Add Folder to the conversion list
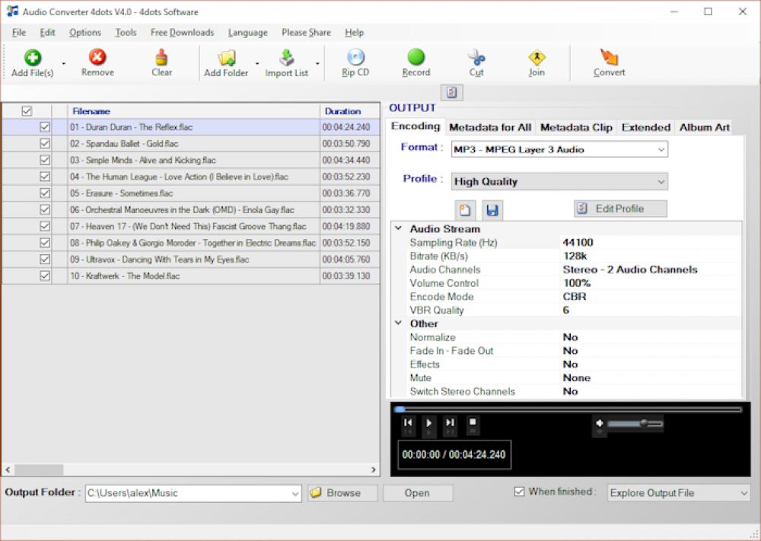Screen dimensions: 761x541 [226, 62]
